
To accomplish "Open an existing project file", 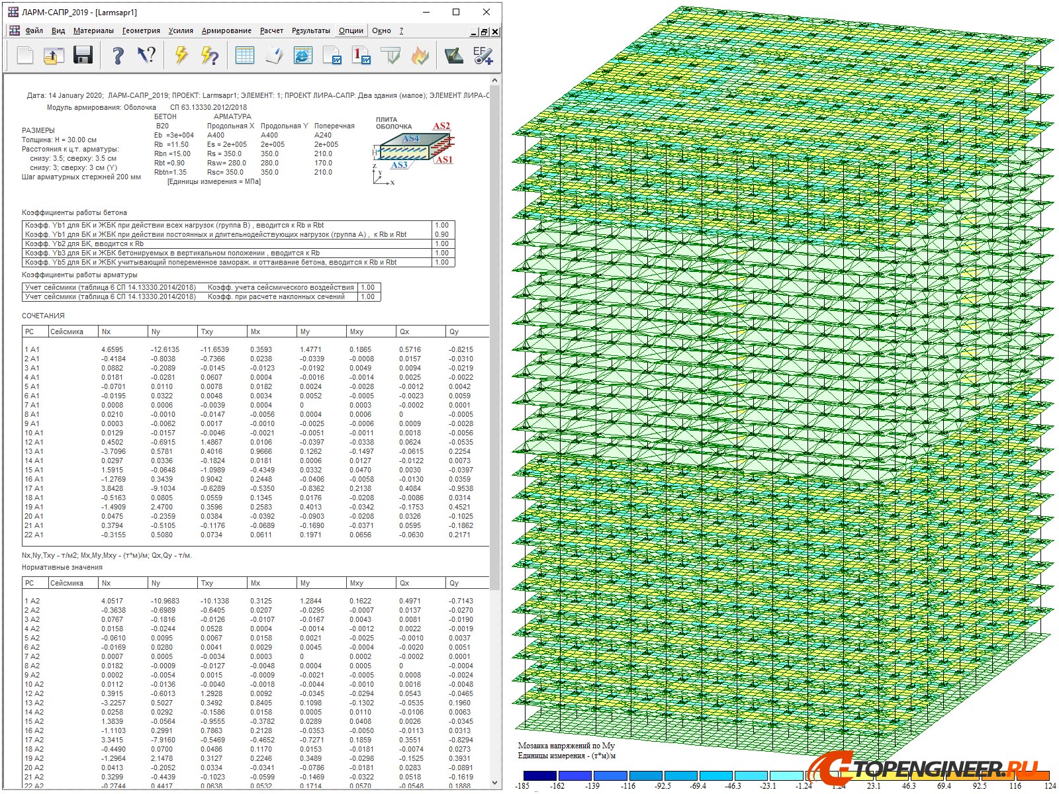I will (x=54, y=56).
